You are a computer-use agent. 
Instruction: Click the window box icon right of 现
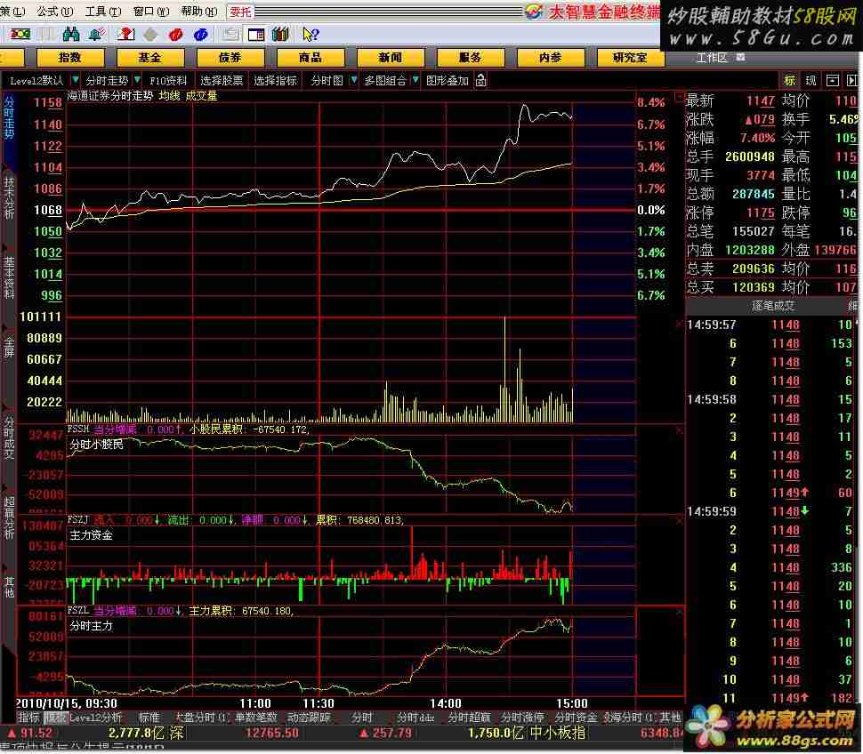pyautogui.click(x=833, y=81)
